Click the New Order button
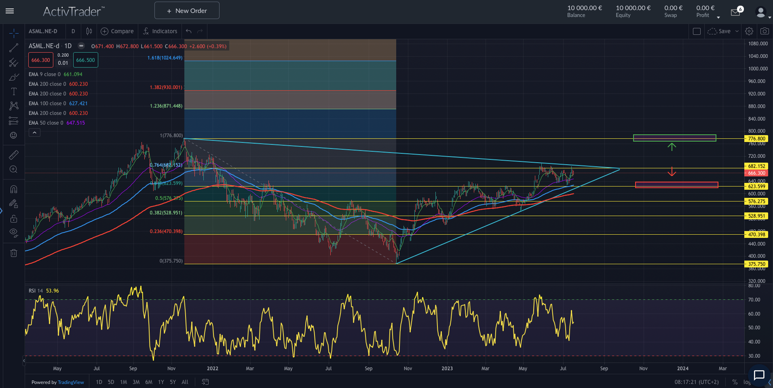The height and width of the screenshot is (388, 773). pos(187,11)
